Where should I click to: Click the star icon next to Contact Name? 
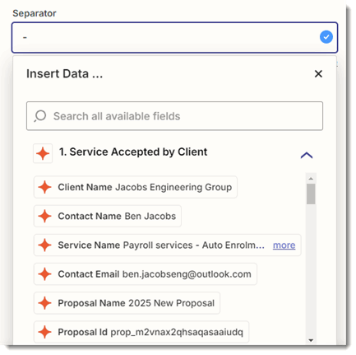point(44,217)
